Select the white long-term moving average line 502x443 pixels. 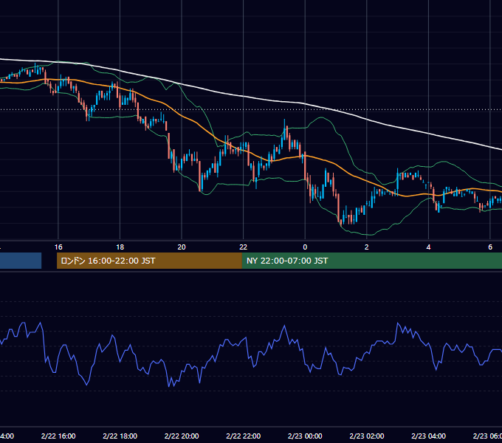click(244, 96)
